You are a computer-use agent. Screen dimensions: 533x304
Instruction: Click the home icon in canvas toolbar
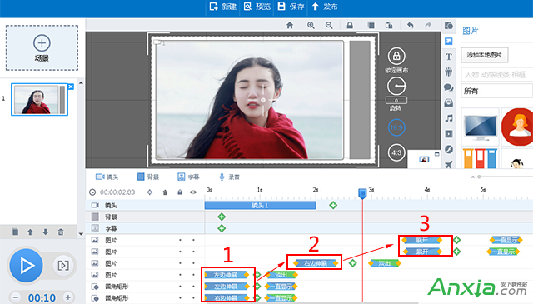(x=290, y=25)
